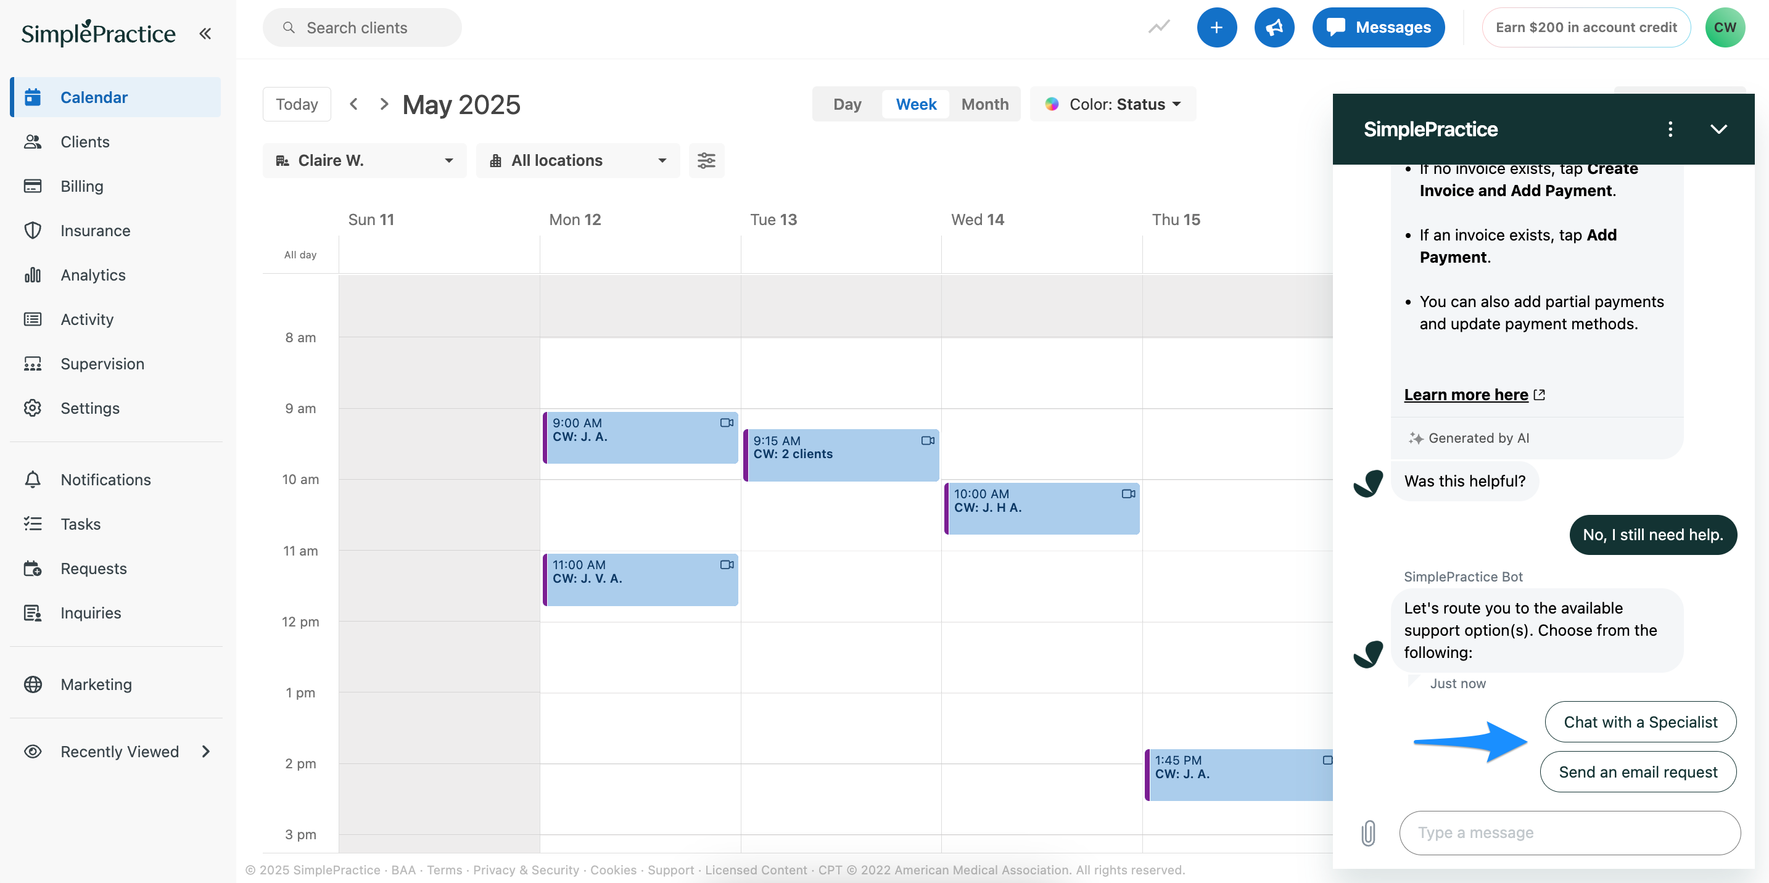Switch to Day view
This screenshot has height=883, width=1769.
(x=847, y=104)
